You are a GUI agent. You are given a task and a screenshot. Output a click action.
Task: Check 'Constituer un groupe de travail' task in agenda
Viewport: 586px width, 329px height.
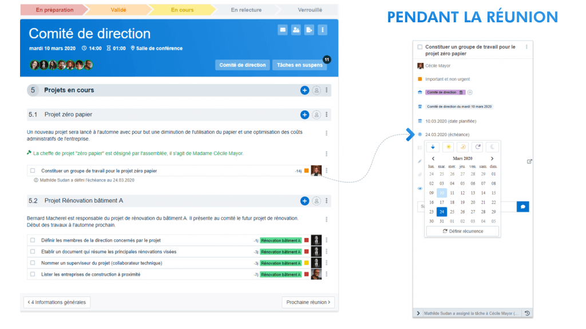pyautogui.click(x=33, y=171)
